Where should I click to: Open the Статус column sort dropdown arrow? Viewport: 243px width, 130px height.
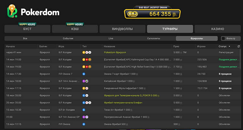229,46
